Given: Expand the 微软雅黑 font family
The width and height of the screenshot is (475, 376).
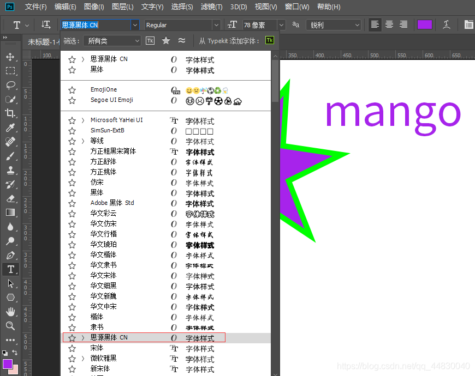Looking at the screenshot, I should click(x=82, y=359).
